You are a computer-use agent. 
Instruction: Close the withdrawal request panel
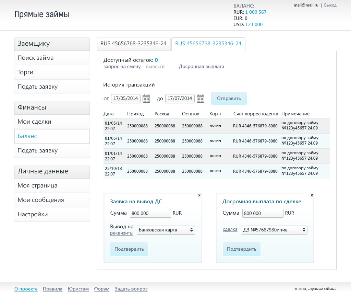pos(199,195)
